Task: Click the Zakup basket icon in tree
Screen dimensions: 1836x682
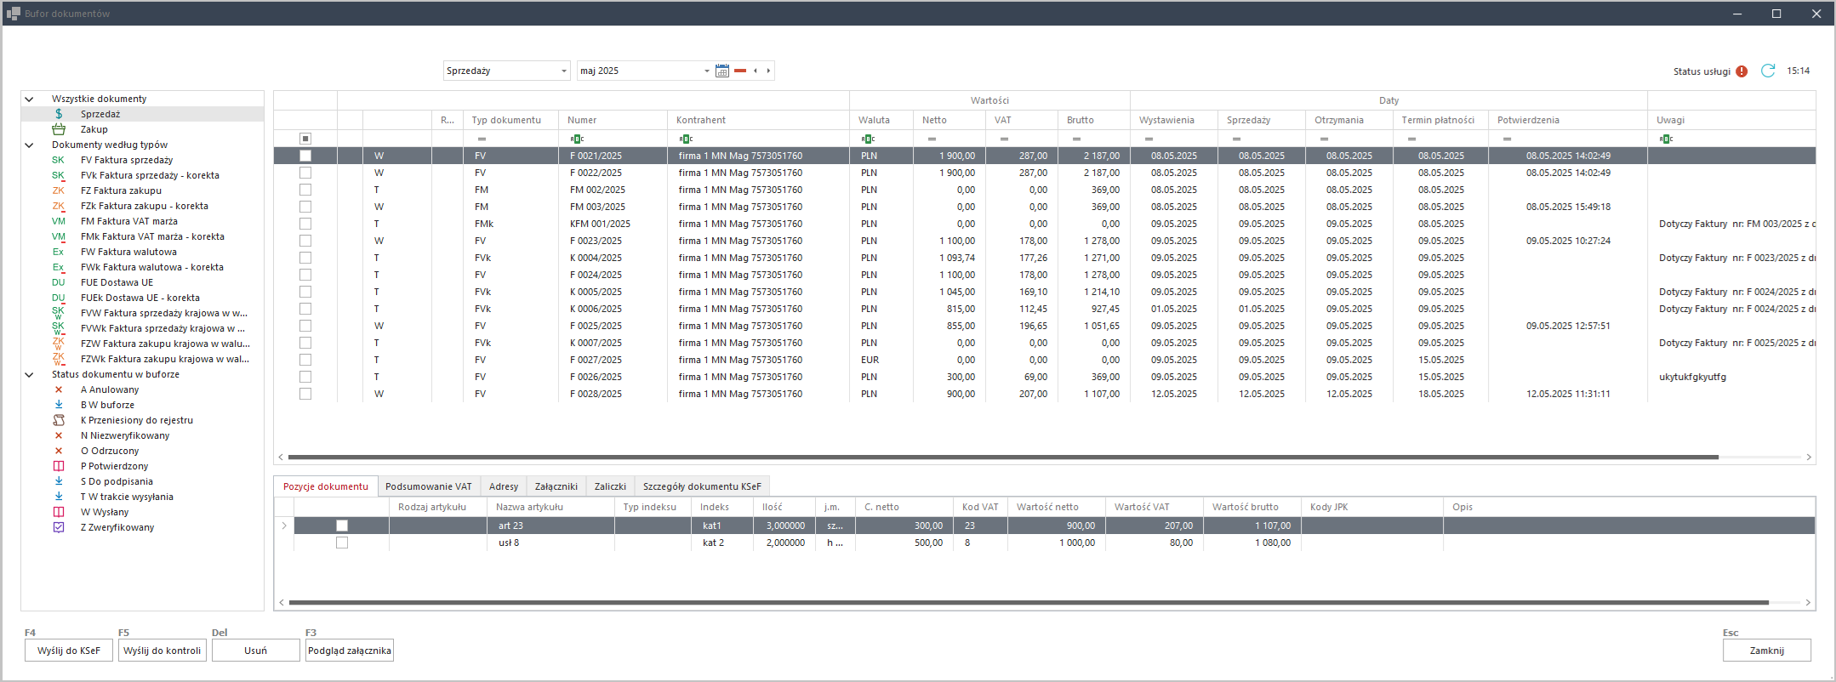Action: [59, 129]
